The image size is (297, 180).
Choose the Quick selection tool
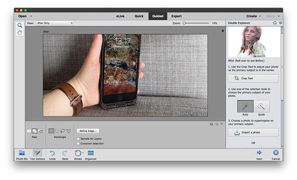[262, 107]
